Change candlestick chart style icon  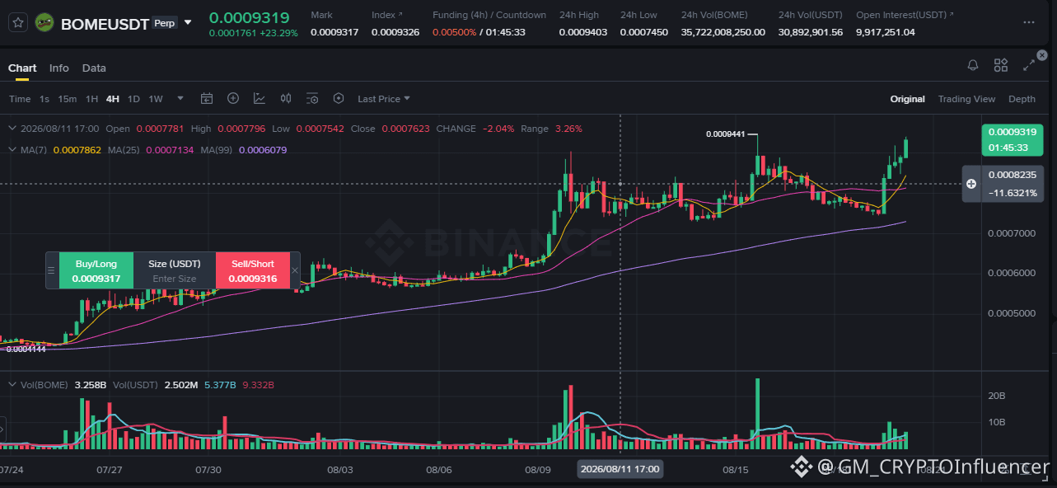coord(286,99)
